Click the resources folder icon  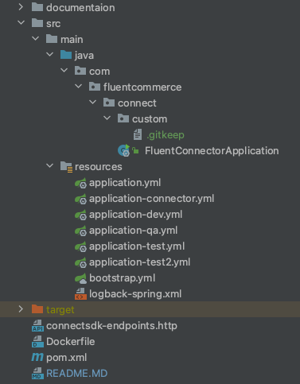pos(66,167)
